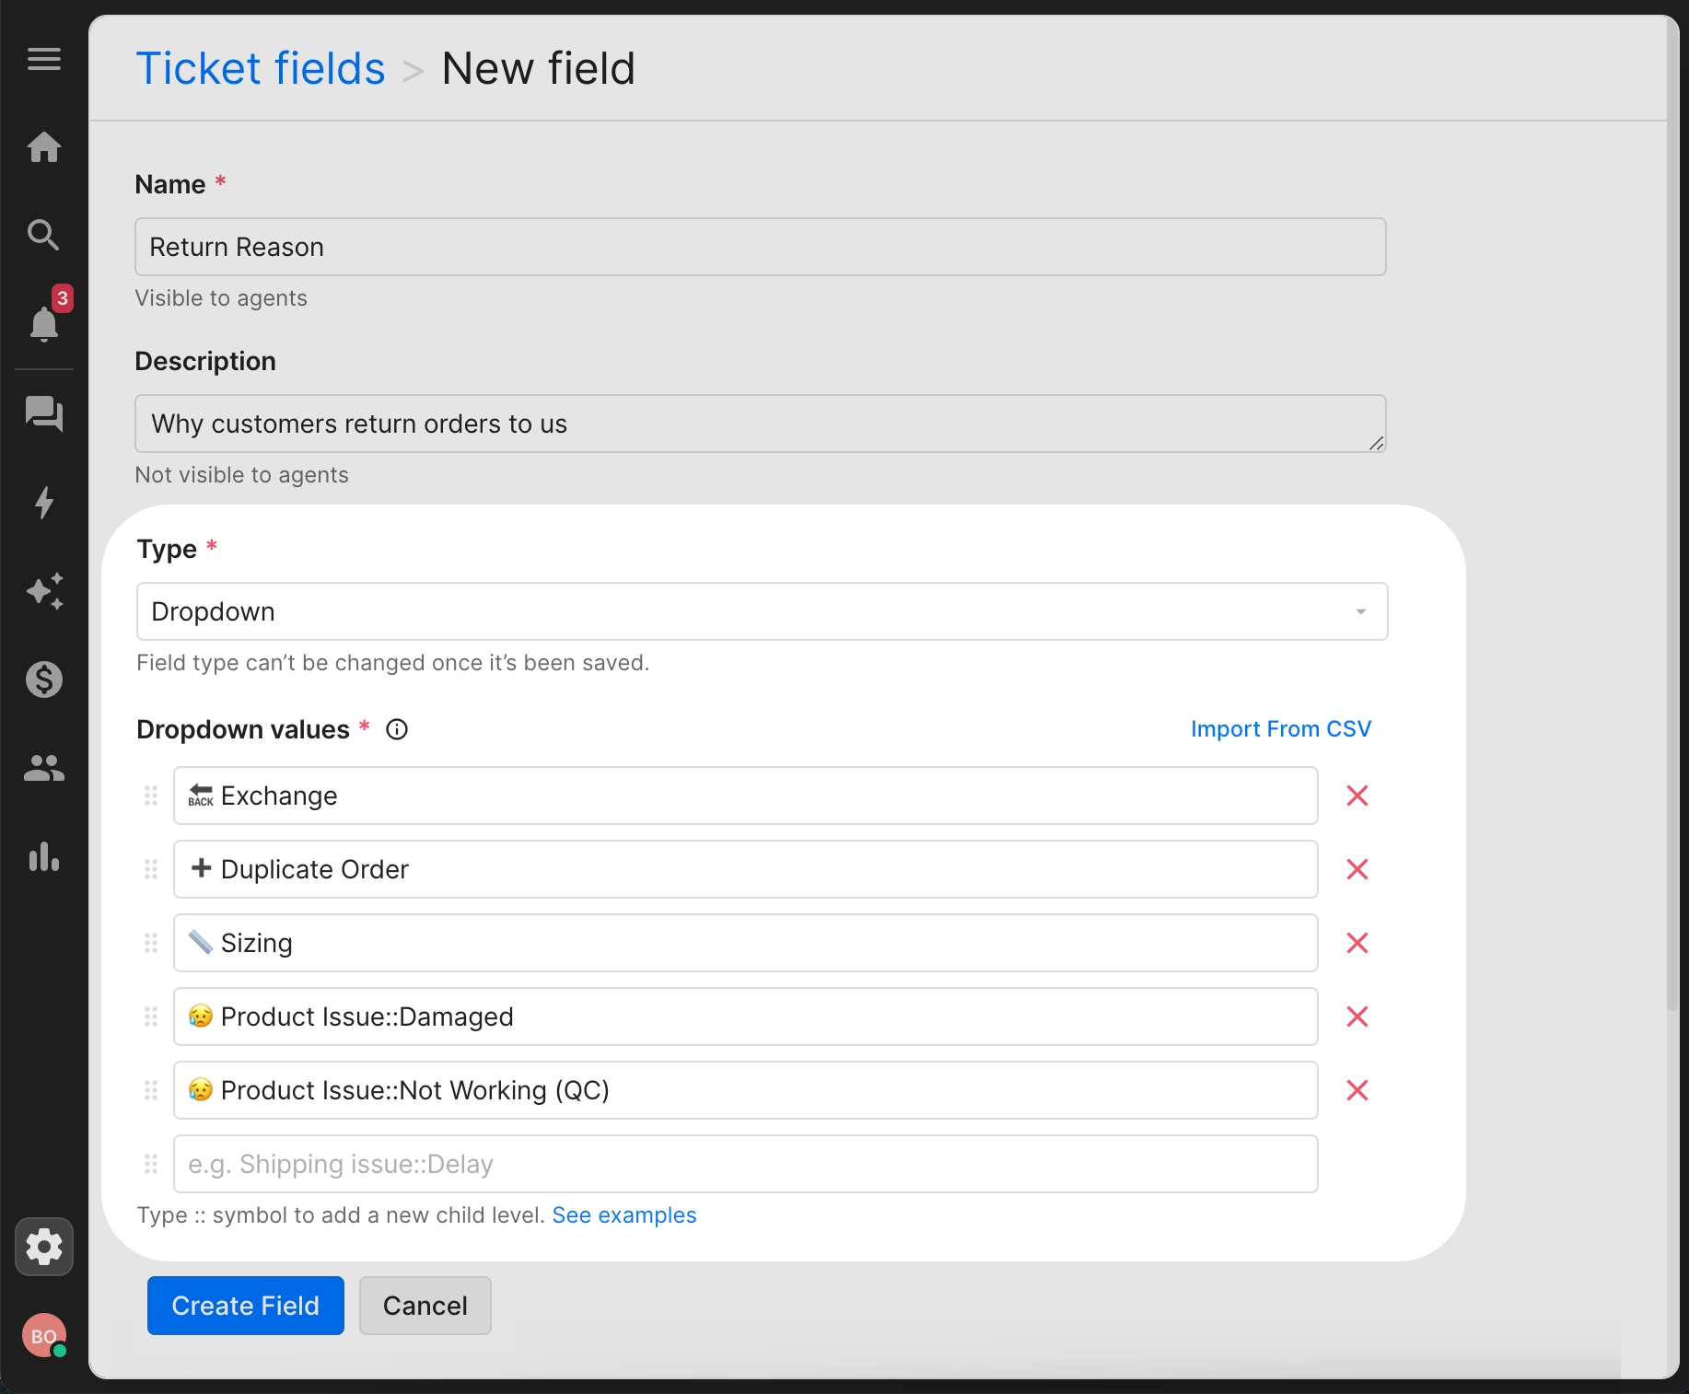Open the navigation hamburger menu
The image size is (1689, 1394).
click(43, 59)
